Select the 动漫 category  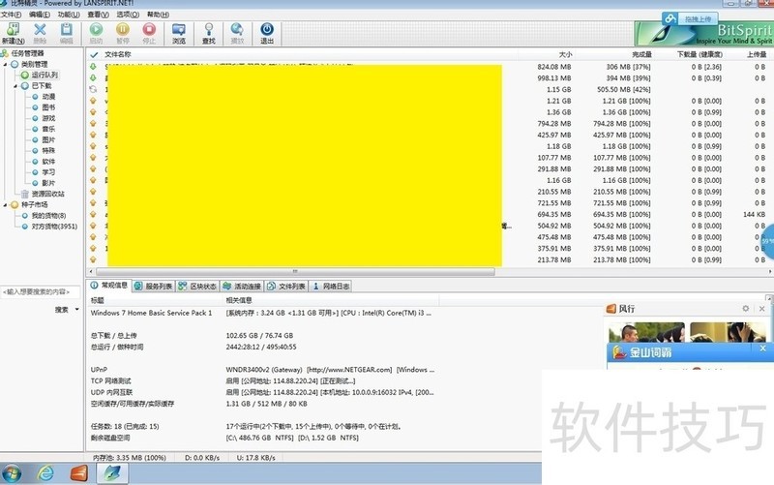point(49,97)
